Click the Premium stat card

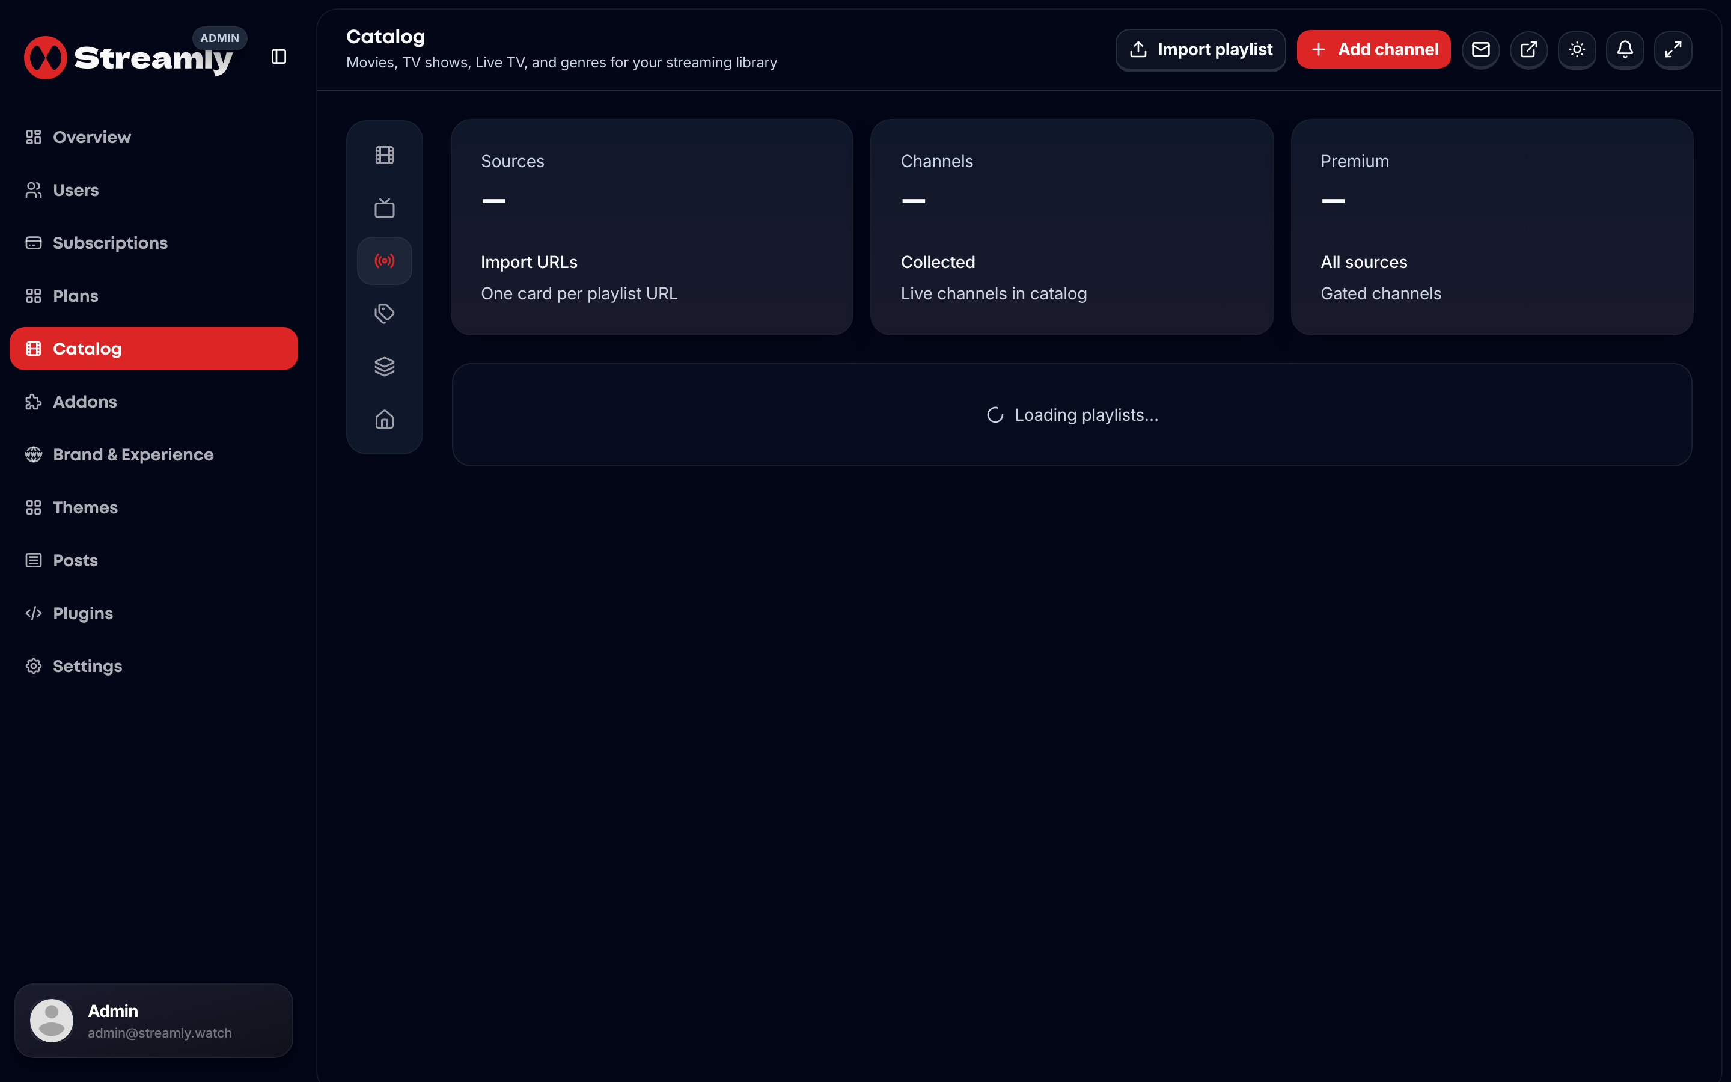(1491, 228)
